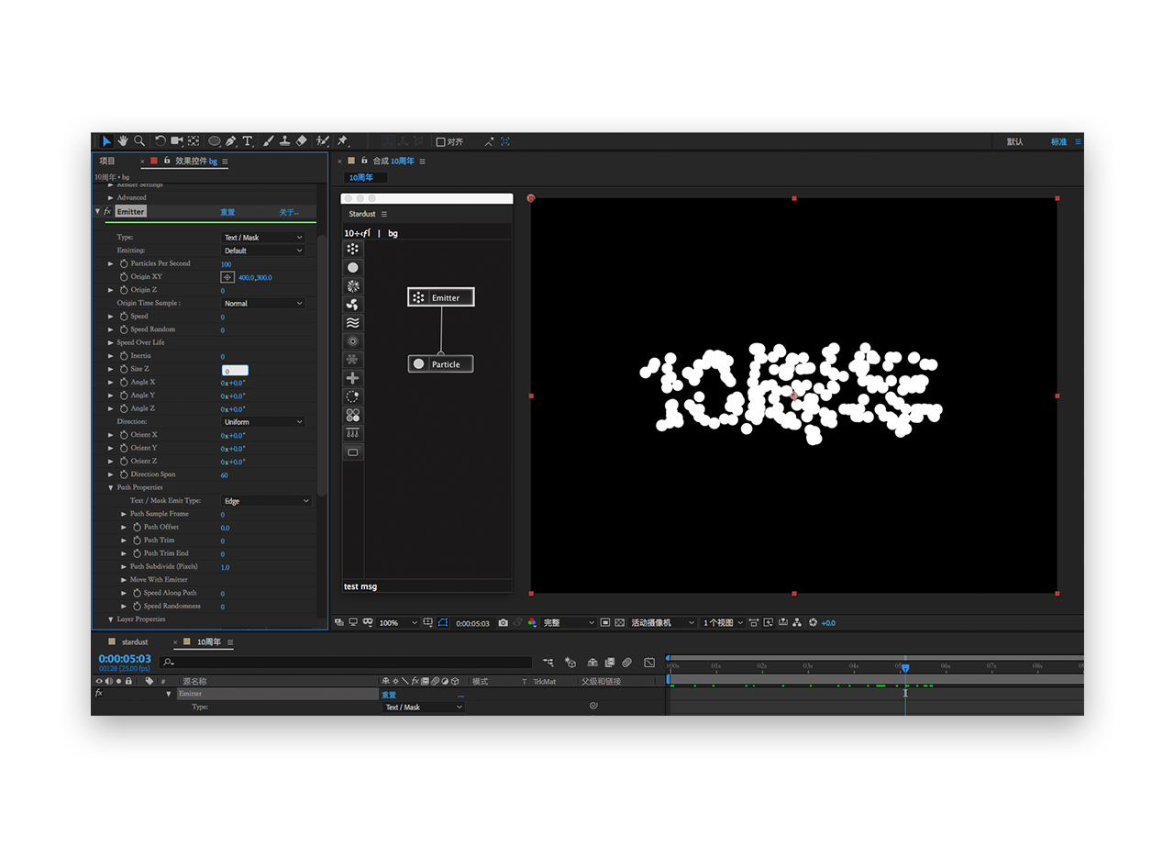1174x847 pixels.
Task: Click the timeline playhead at current time
Action: pyautogui.click(x=905, y=668)
